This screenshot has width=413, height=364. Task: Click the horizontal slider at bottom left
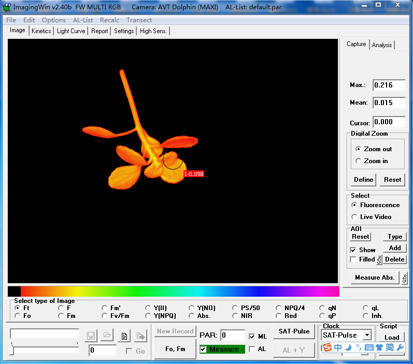44,350
